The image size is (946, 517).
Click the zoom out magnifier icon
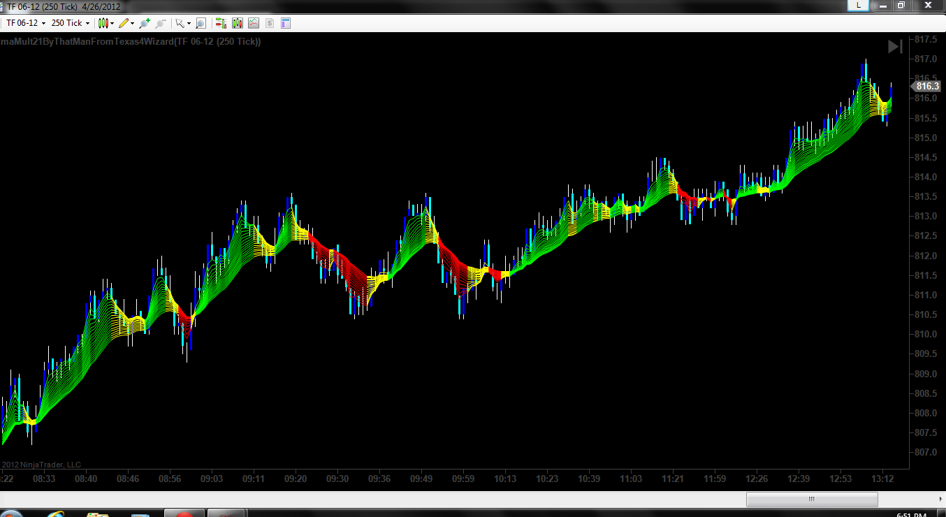pos(161,23)
